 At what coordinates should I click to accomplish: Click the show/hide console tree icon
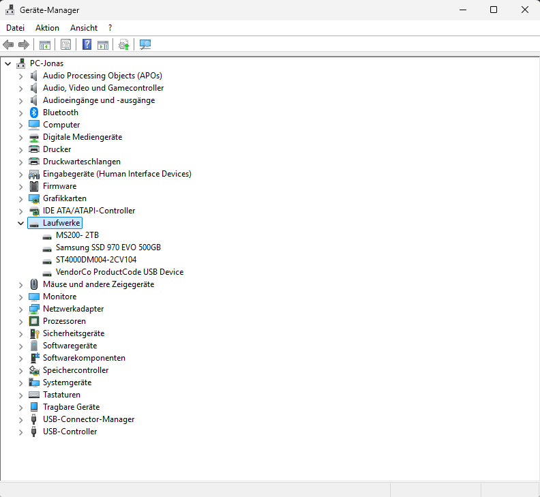tap(45, 44)
